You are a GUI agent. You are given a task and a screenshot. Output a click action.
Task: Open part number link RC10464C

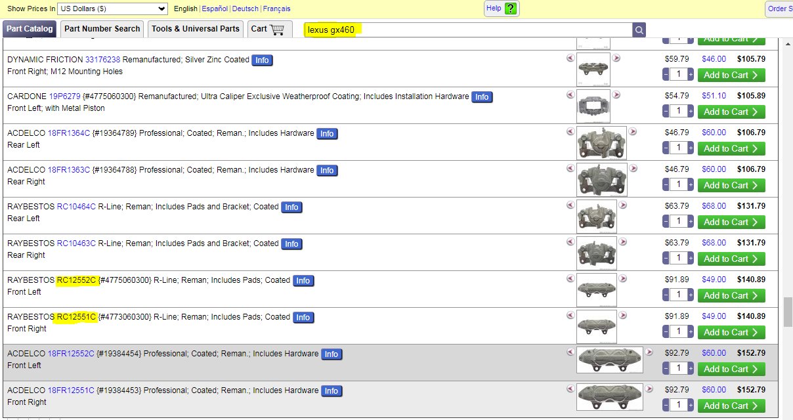(x=76, y=206)
